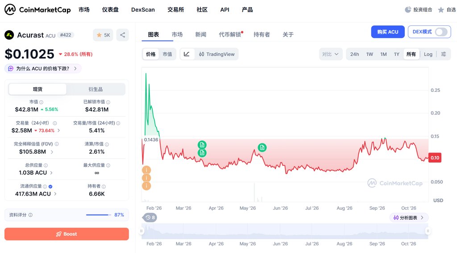457x253 pixels.
Task: Toggle the DEX模式 switch
Action: pyautogui.click(x=441, y=32)
